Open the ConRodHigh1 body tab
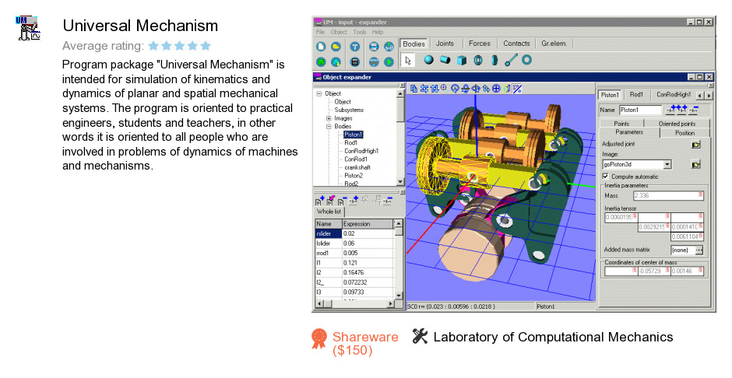 (673, 95)
